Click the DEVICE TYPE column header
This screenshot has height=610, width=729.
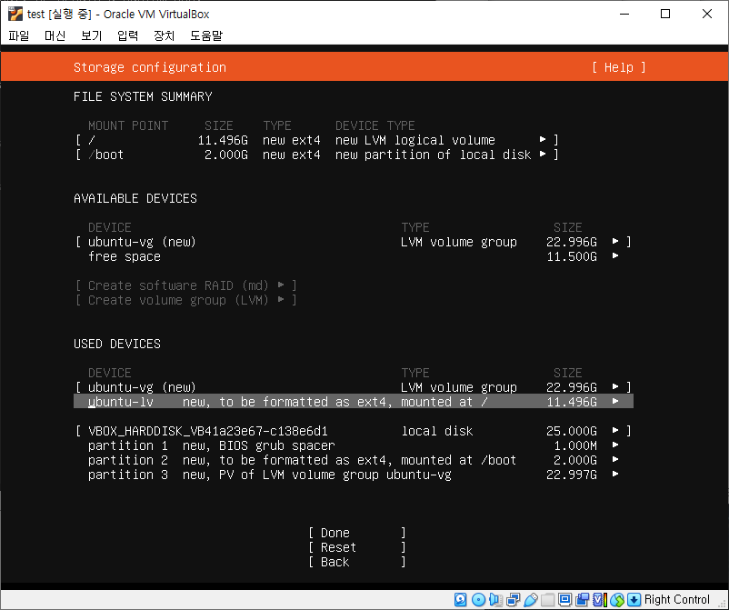pyautogui.click(x=375, y=125)
